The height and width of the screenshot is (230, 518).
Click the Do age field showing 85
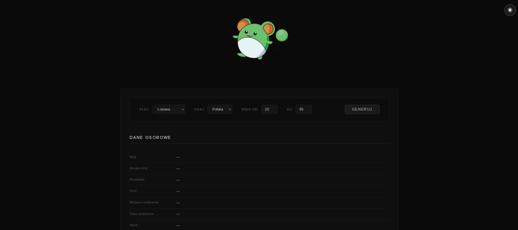click(x=304, y=109)
